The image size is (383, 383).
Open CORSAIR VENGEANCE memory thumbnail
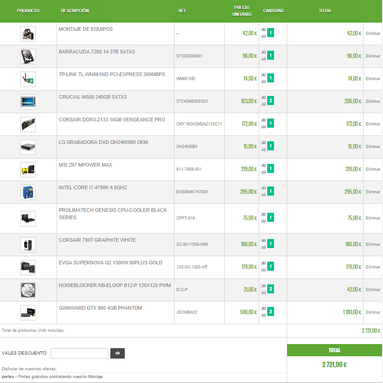[28, 124]
